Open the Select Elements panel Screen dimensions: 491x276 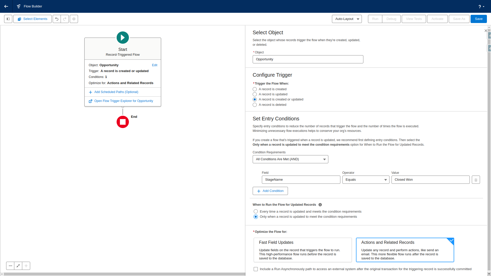(x=32, y=19)
